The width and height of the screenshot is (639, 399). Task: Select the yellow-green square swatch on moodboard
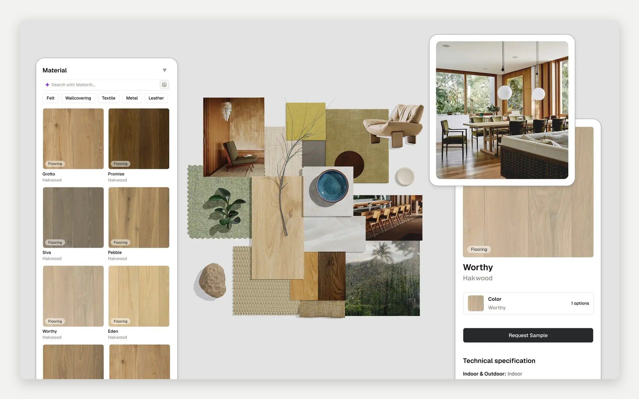[306, 121]
